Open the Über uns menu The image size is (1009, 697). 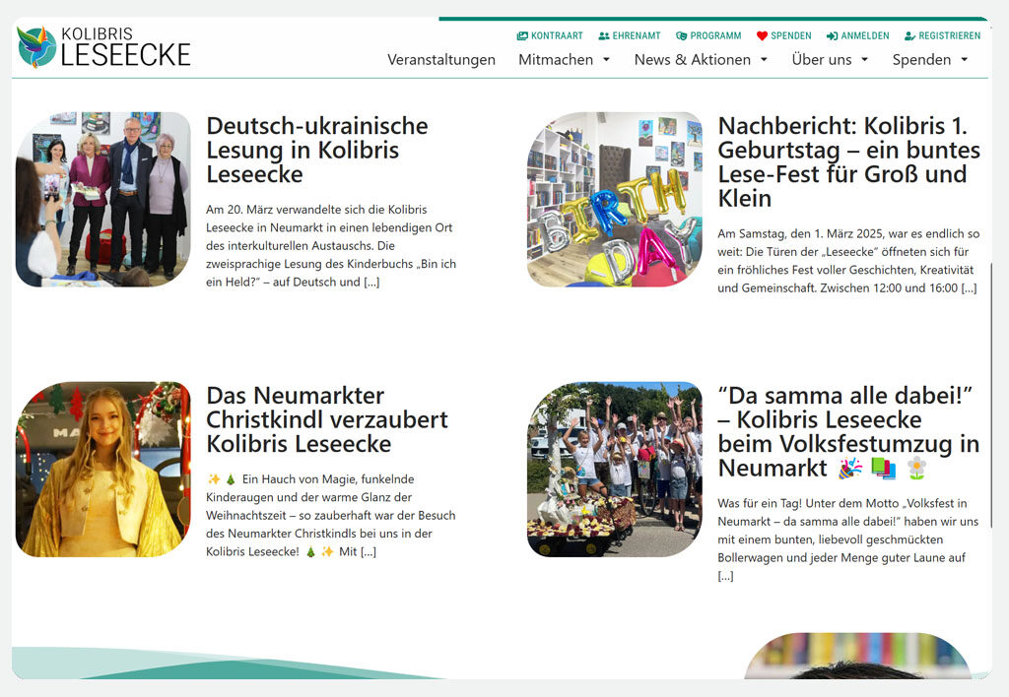pos(822,60)
